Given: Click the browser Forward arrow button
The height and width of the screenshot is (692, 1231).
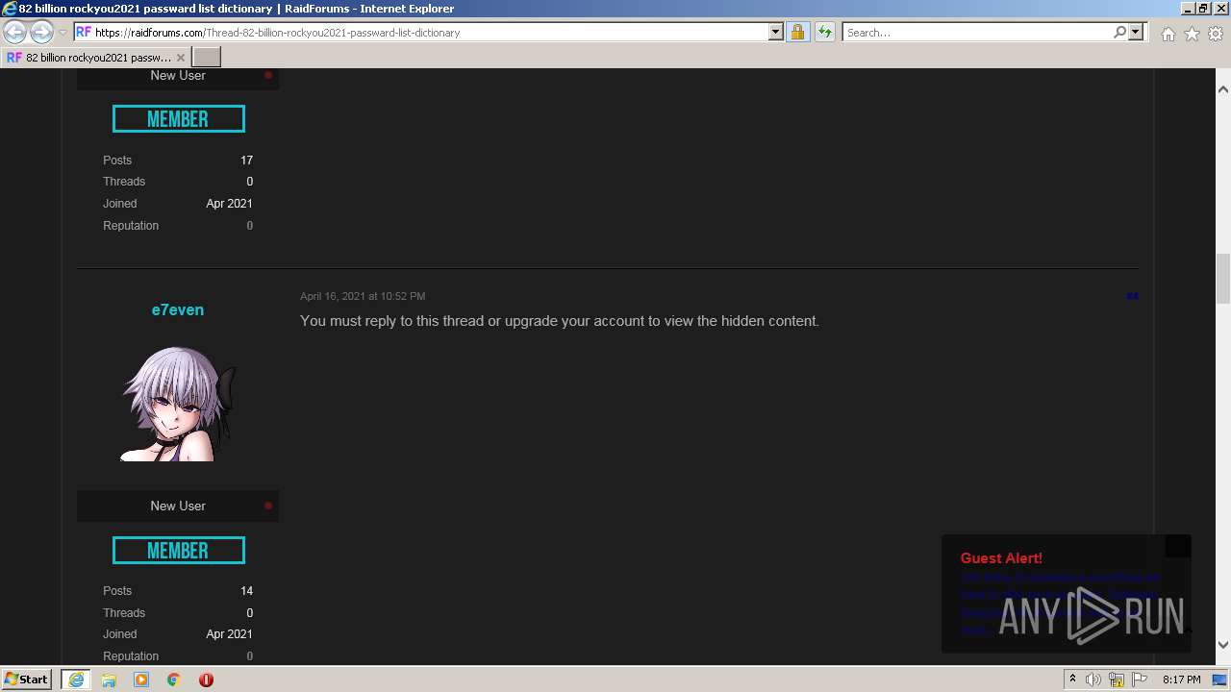Looking at the screenshot, I should coord(41,33).
